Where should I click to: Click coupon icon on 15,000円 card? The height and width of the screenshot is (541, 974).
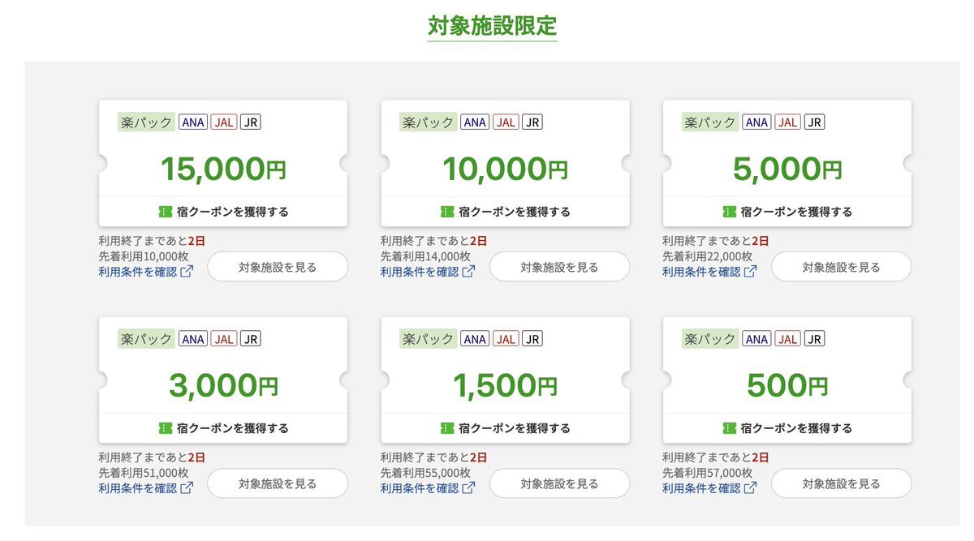(x=165, y=212)
